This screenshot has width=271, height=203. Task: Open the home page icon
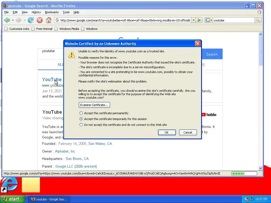(49, 20)
